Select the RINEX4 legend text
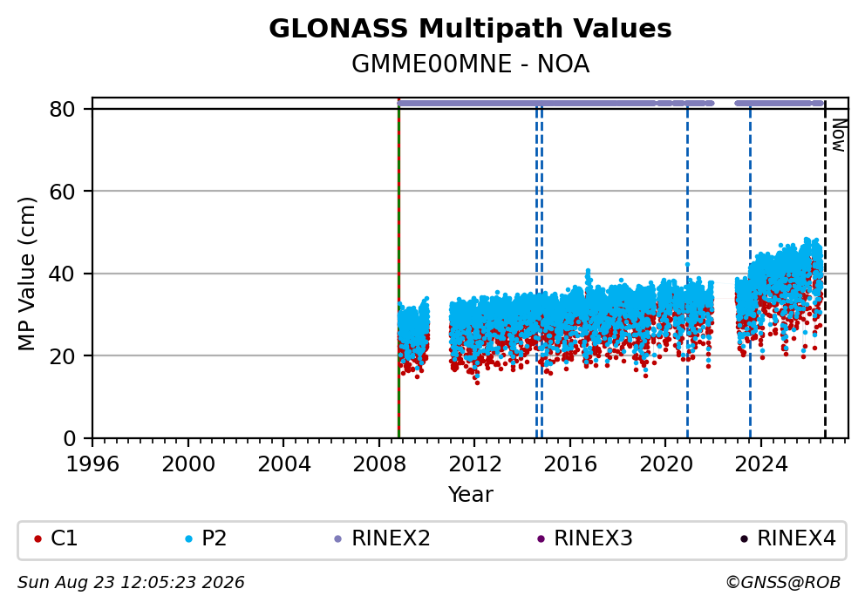 coord(796,538)
